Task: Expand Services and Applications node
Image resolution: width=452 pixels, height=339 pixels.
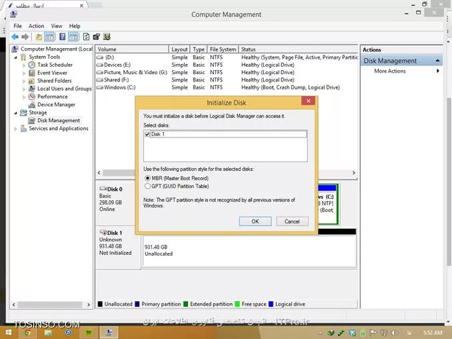Action: (x=16, y=129)
